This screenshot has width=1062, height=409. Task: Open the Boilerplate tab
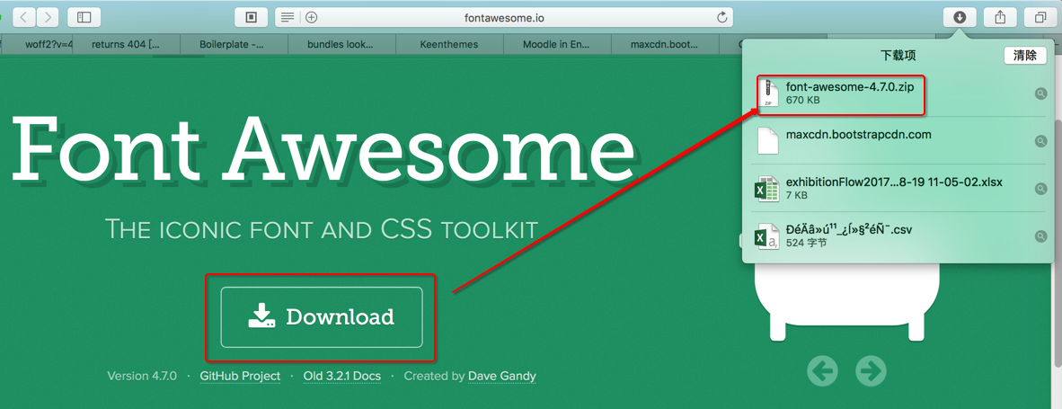[234, 44]
